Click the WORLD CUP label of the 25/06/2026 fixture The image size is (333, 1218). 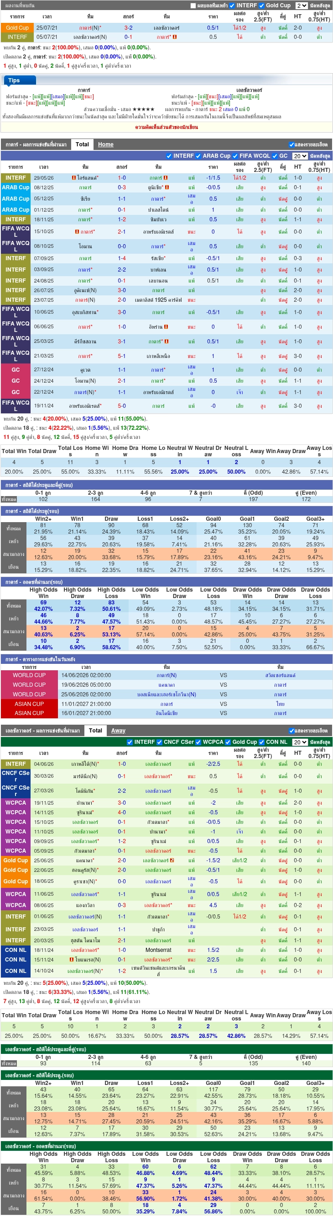29,694
